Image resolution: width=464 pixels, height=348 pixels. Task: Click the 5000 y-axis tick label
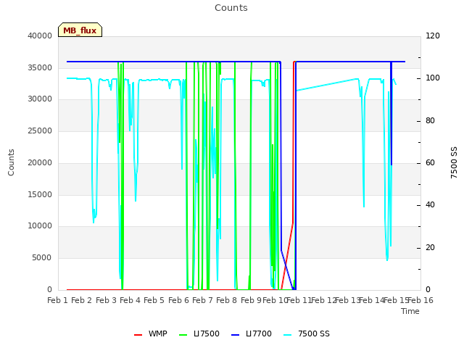42,258
